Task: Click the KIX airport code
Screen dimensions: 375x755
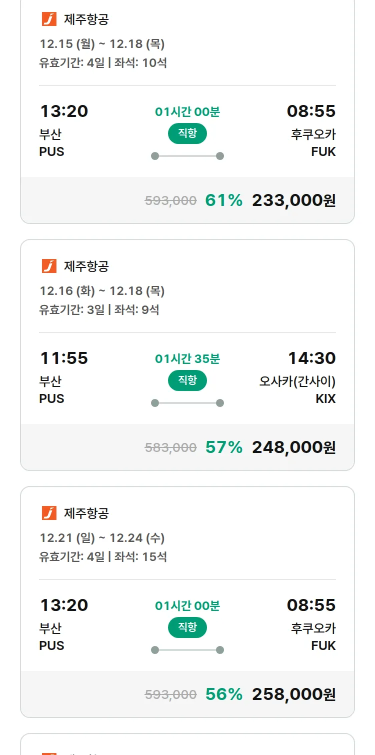Action: pyautogui.click(x=325, y=399)
